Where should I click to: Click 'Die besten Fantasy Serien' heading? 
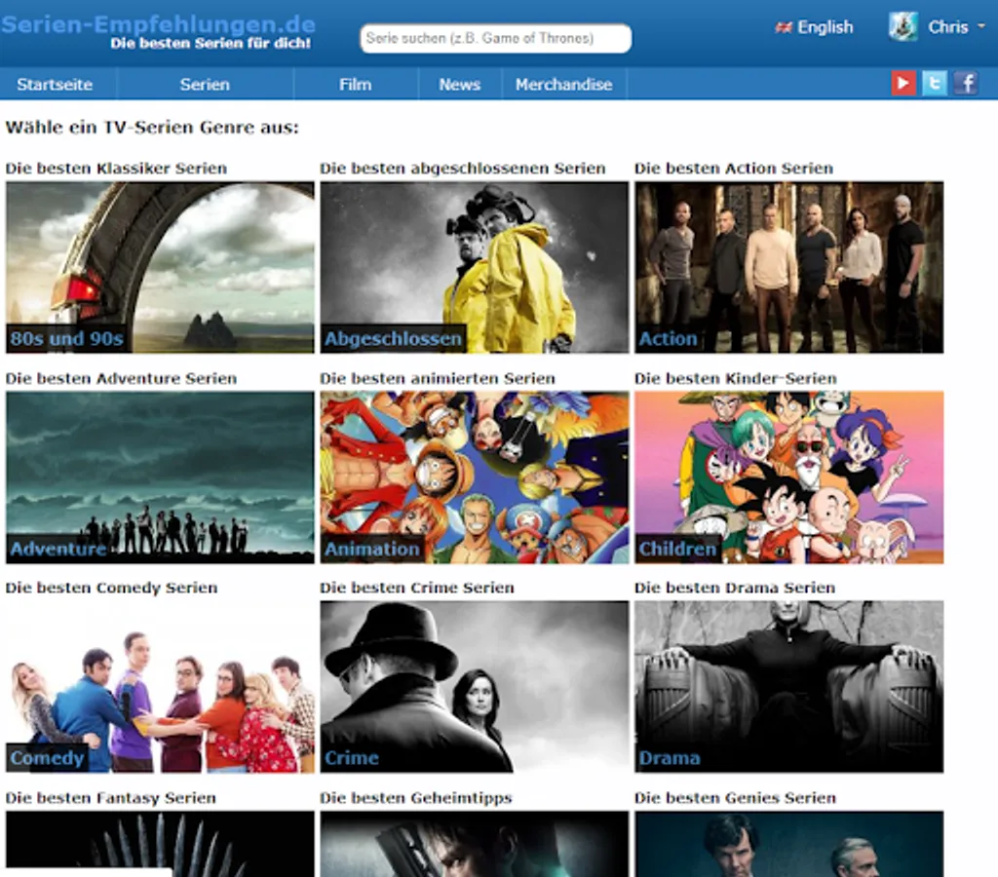click(x=111, y=797)
